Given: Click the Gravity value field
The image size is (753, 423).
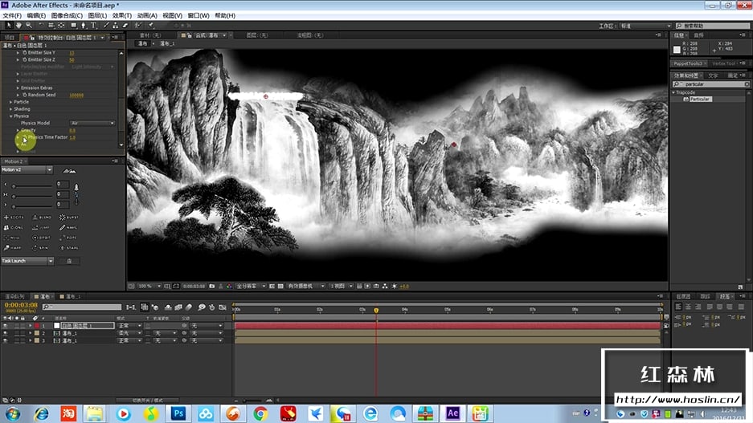Looking at the screenshot, I should pos(72,130).
